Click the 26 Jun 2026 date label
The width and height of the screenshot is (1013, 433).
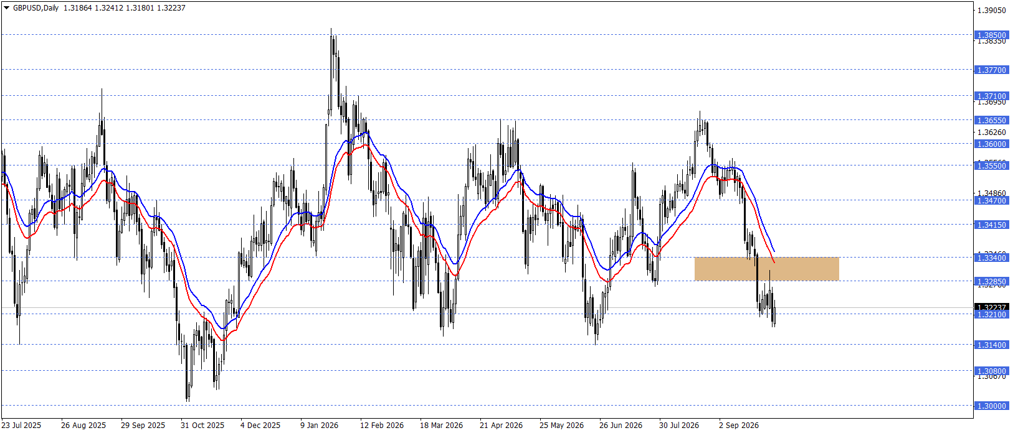pos(621,426)
